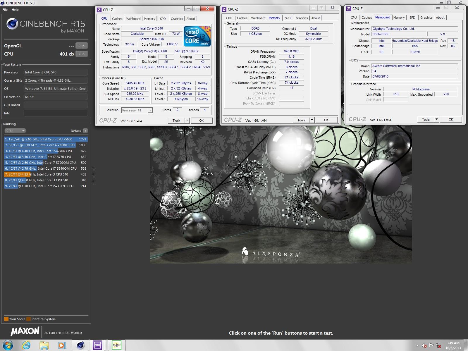Select the Core i5-3317U ranking row
The width and height of the screenshot is (468, 351).
click(x=46, y=186)
